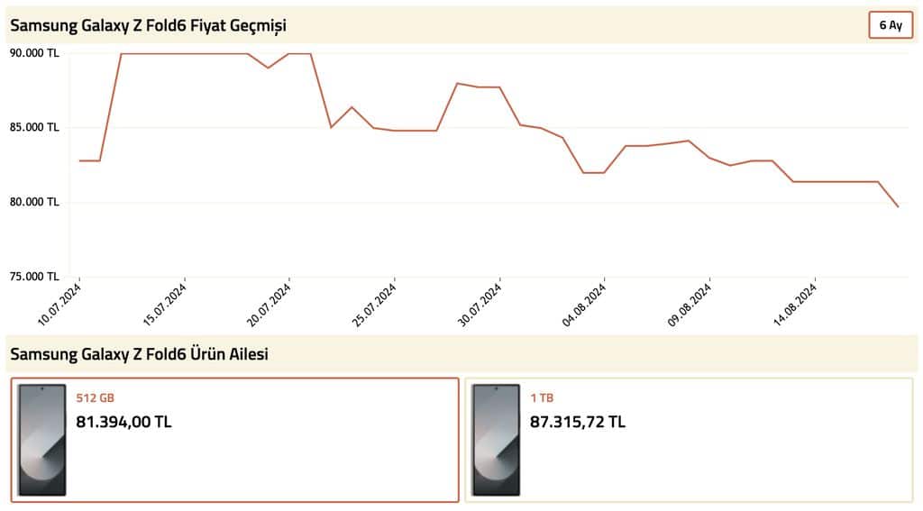Click the 15.07.2024 date axis label
This screenshot has height=511, width=923.
pyautogui.click(x=166, y=305)
